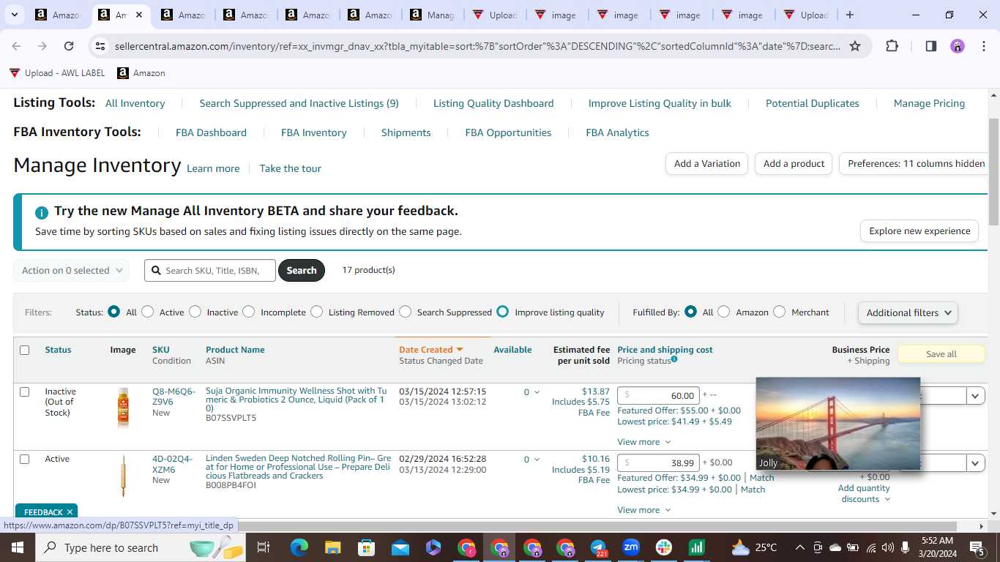Open Manage Pricing
Viewport: 1000px width, 562px height.
tap(929, 103)
